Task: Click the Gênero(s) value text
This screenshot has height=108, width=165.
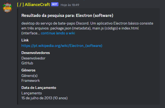Action: [x=29, y=76]
